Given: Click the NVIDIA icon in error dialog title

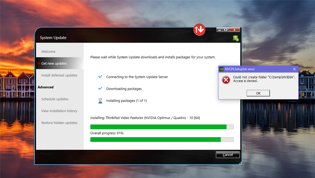Looking at the screenshot, I should point(221,69).
